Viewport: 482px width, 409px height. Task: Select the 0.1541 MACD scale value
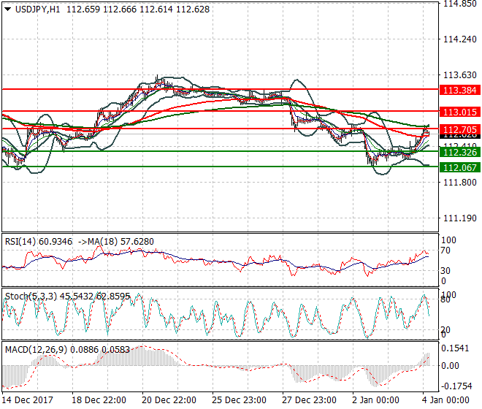455,348
